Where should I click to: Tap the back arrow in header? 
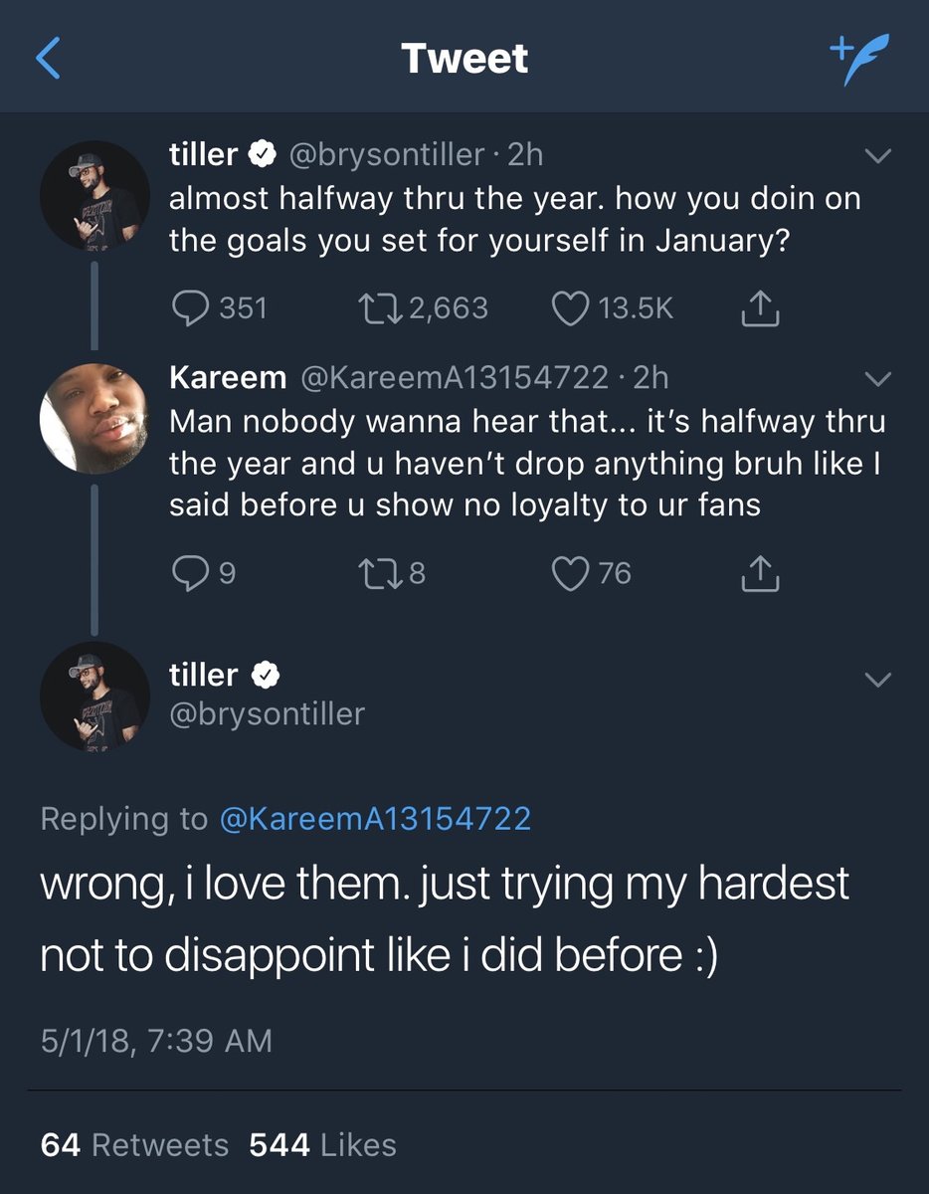(48, 59)
